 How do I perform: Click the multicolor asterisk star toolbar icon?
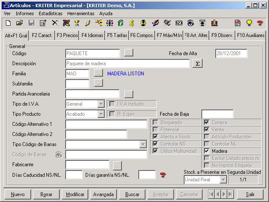110,23
